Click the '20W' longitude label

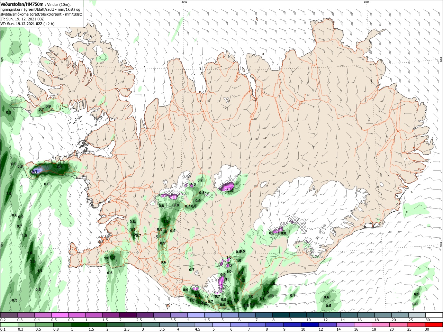(x=184, y=2)
